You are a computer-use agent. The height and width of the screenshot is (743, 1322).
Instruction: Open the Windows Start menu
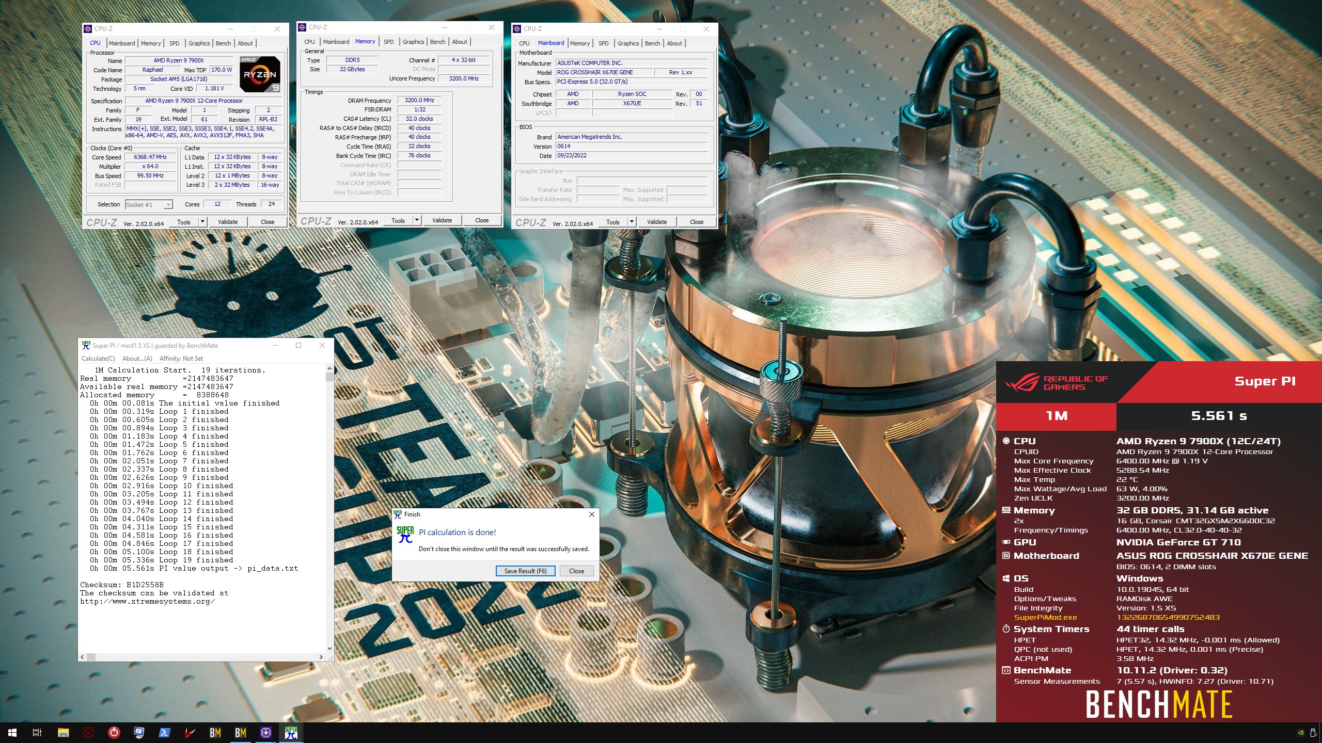[12, 732]
